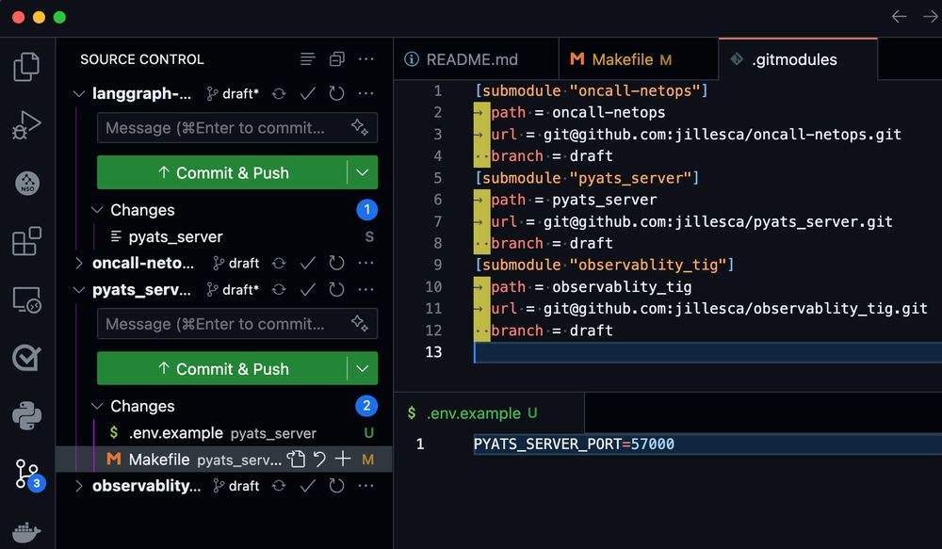
Task: Synchronize changes for oncall-neto repository
Action: (x=279, y=263)
